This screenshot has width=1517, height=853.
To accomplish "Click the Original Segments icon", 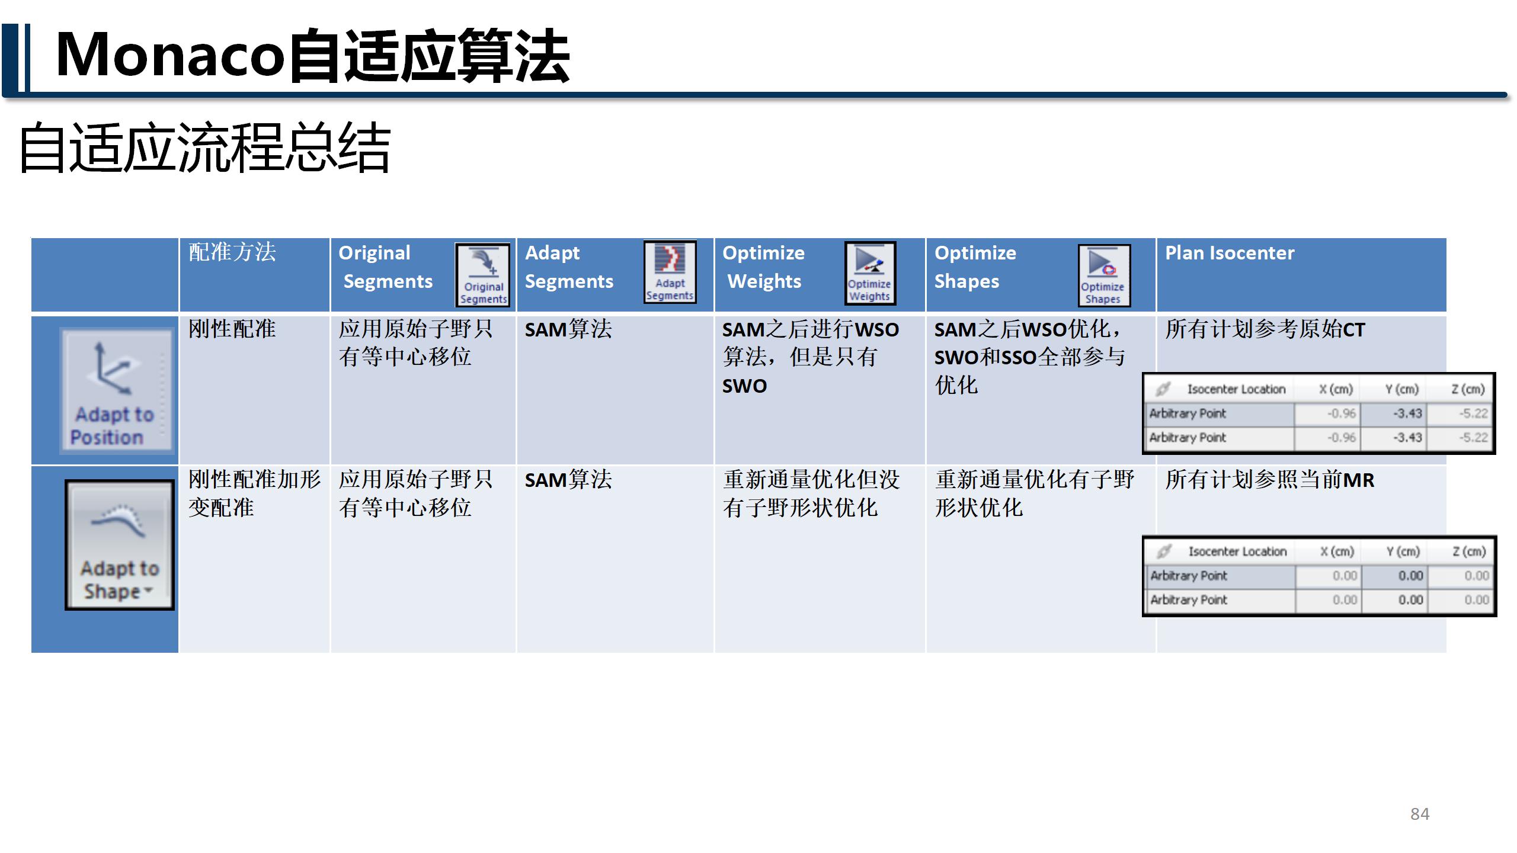I will point(483,275).
